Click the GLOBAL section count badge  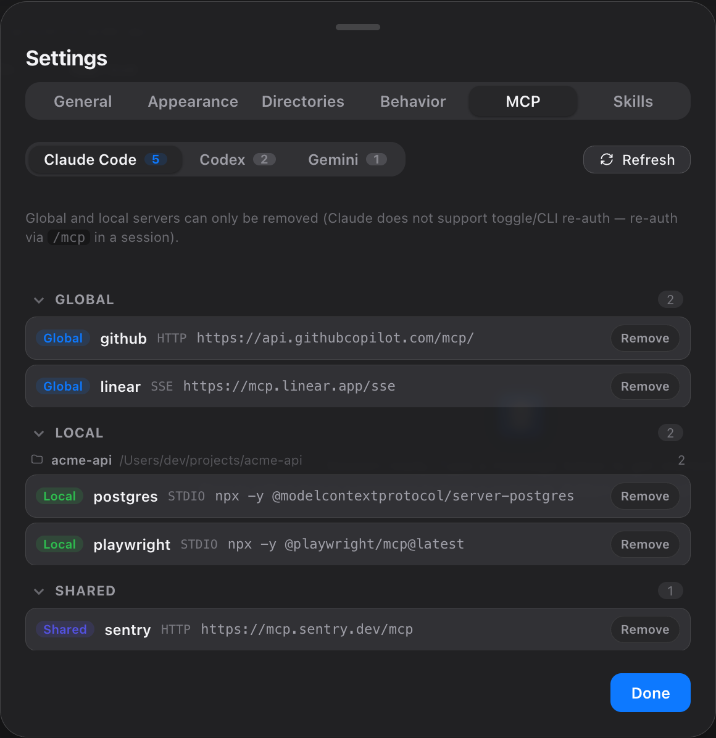point(670,299)
